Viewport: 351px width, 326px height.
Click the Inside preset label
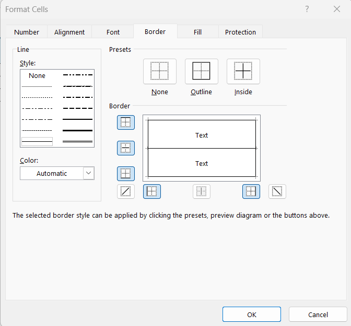coord(243,92)
